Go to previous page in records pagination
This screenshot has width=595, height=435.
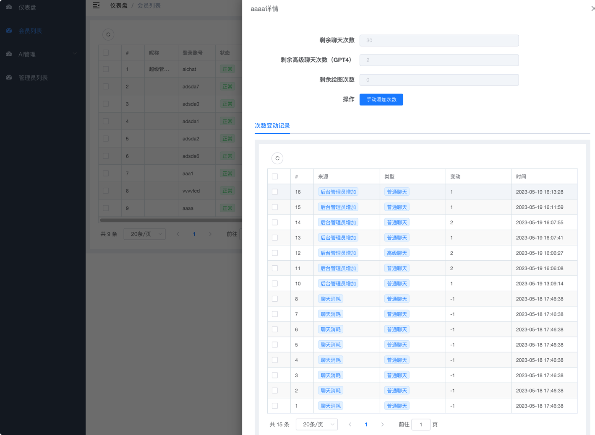pyautogui.click(x=350, y=425)
